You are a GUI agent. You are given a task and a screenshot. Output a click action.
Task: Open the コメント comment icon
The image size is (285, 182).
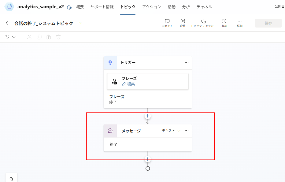click(167, 21)
